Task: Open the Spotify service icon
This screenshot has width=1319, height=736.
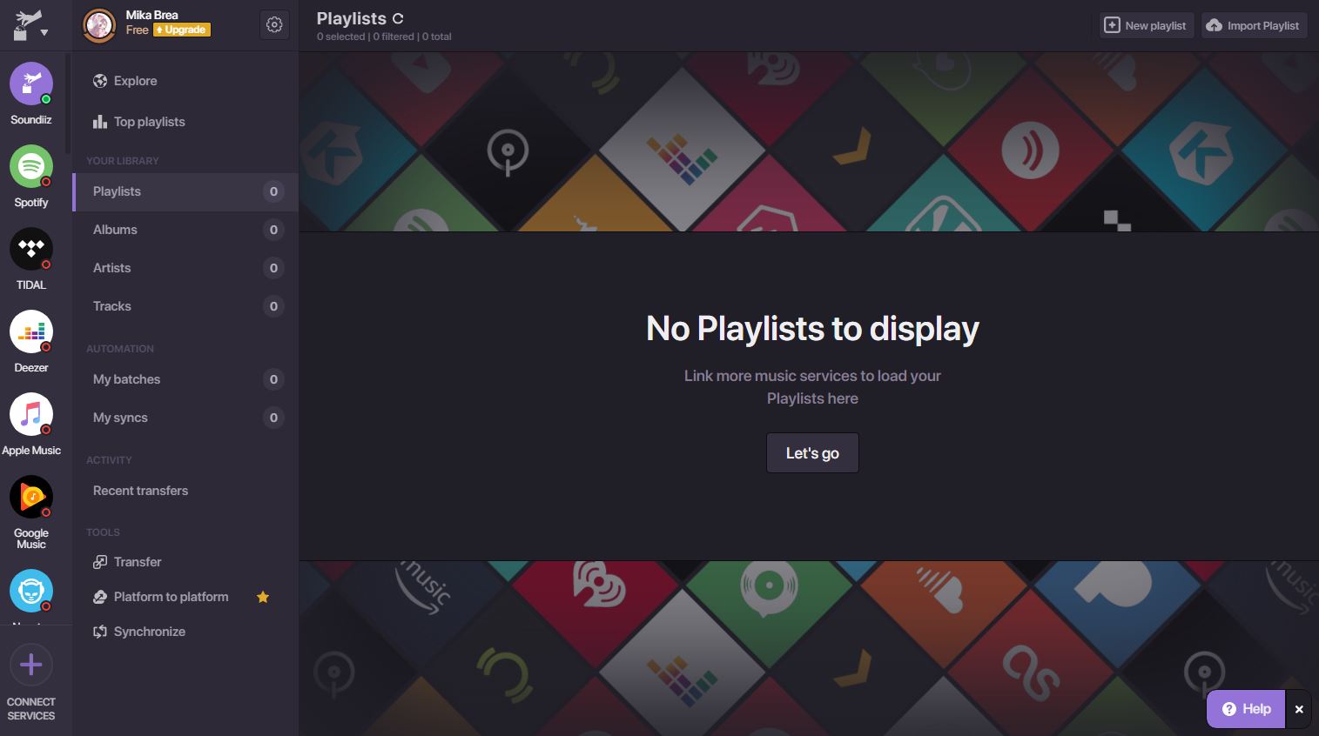Action: pos(31,166)
